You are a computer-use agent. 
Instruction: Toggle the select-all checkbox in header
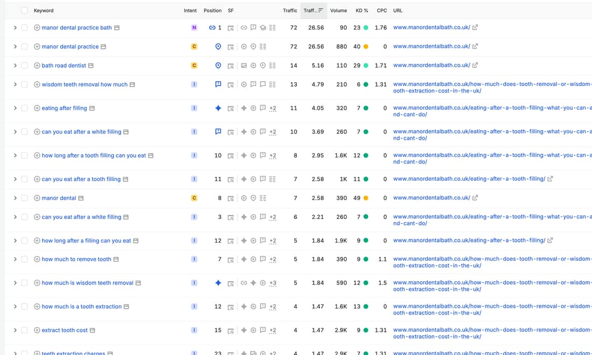pyautogui.click(x=25, y=10)
